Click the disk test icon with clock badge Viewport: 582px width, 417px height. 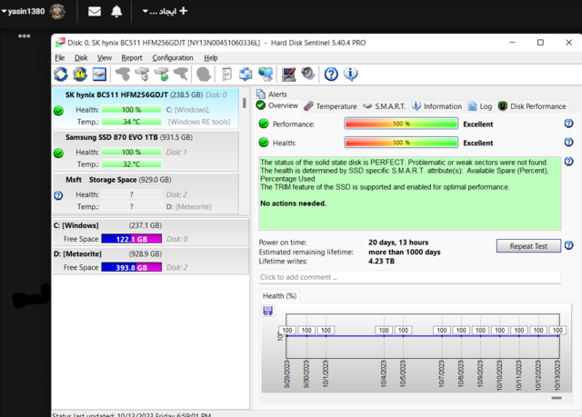click(x=142, y=74)
